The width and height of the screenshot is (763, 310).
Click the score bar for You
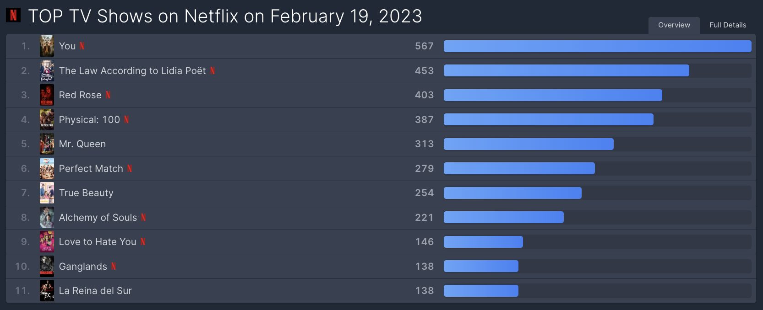pos(598,46)
